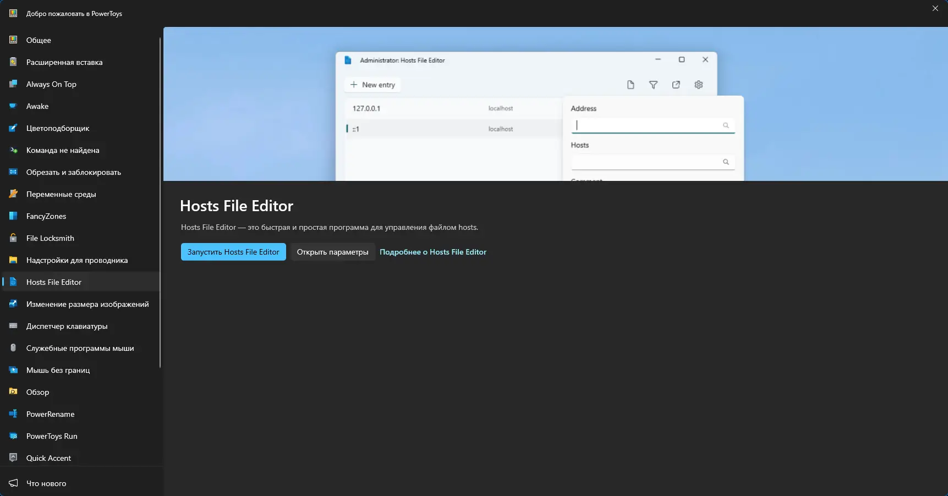Click the Обрезать и заблокировать icon in the sidebar
This screenshot has height=496, width=948.
13,172
